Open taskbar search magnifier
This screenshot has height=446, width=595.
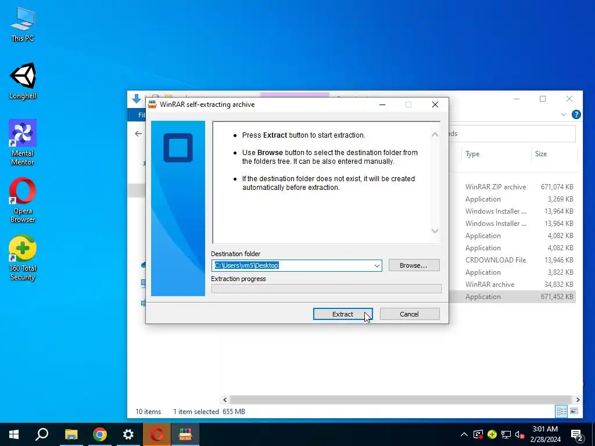[42, 434]
